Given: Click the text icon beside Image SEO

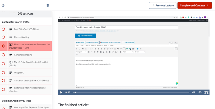Looking at the screenshot, I should pyautogui.click(x=11, y=73).
